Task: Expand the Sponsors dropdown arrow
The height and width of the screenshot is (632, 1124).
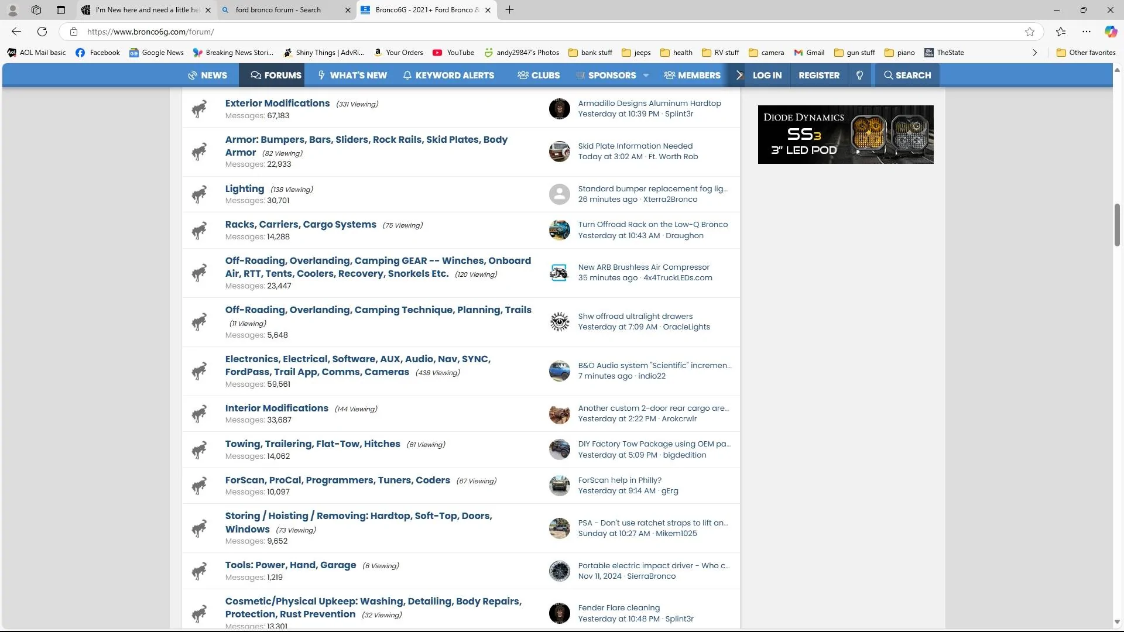Action: click(x=646, y=75)
